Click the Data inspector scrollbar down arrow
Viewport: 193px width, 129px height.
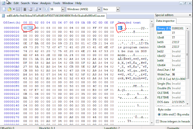coord(187,104)
